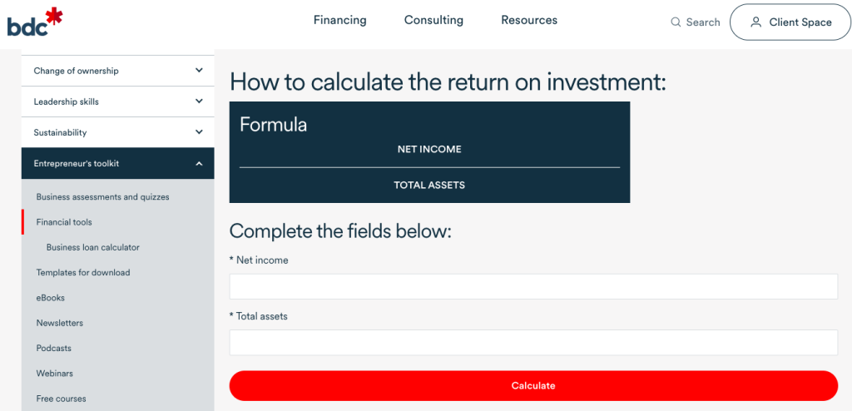Open the Financing menu
This screenshot has height=411, width=852.
(339, 20)
